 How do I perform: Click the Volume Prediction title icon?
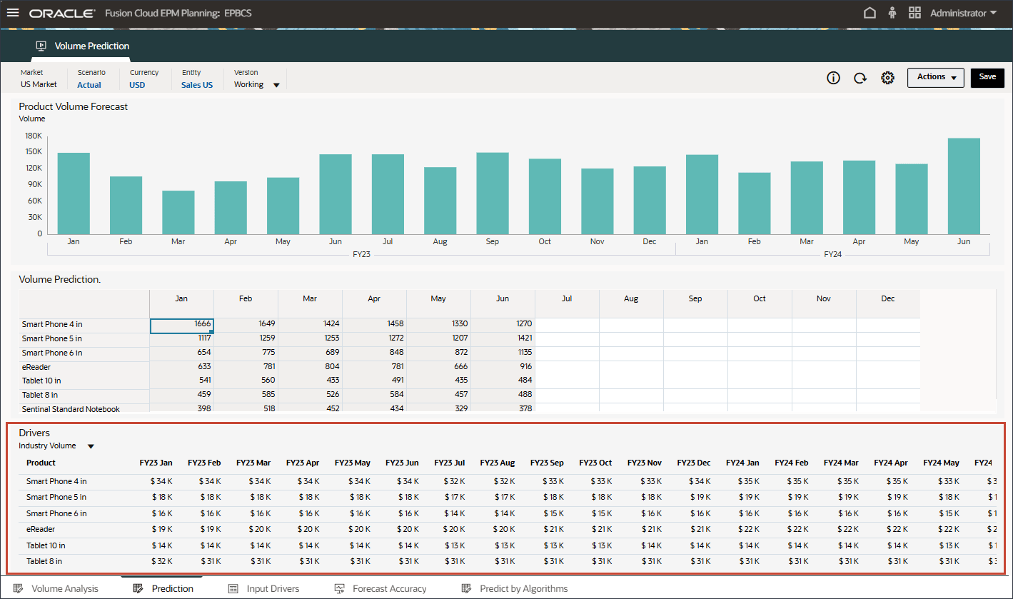[x=41, y=46]
